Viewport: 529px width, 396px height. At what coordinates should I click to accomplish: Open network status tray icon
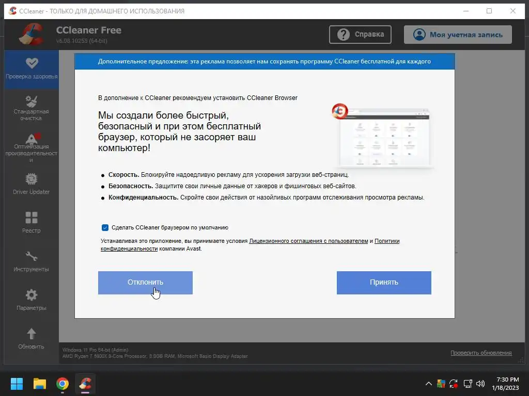[x=468, y=384]
